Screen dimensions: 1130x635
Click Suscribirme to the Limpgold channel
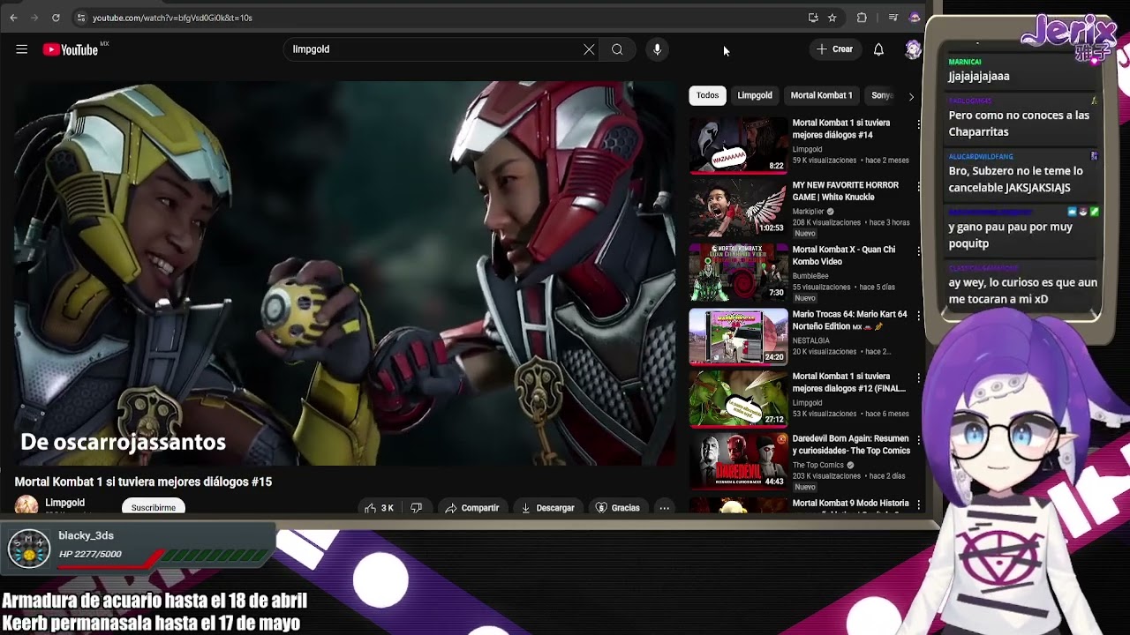pyautogui.click(x=154, y=507)
